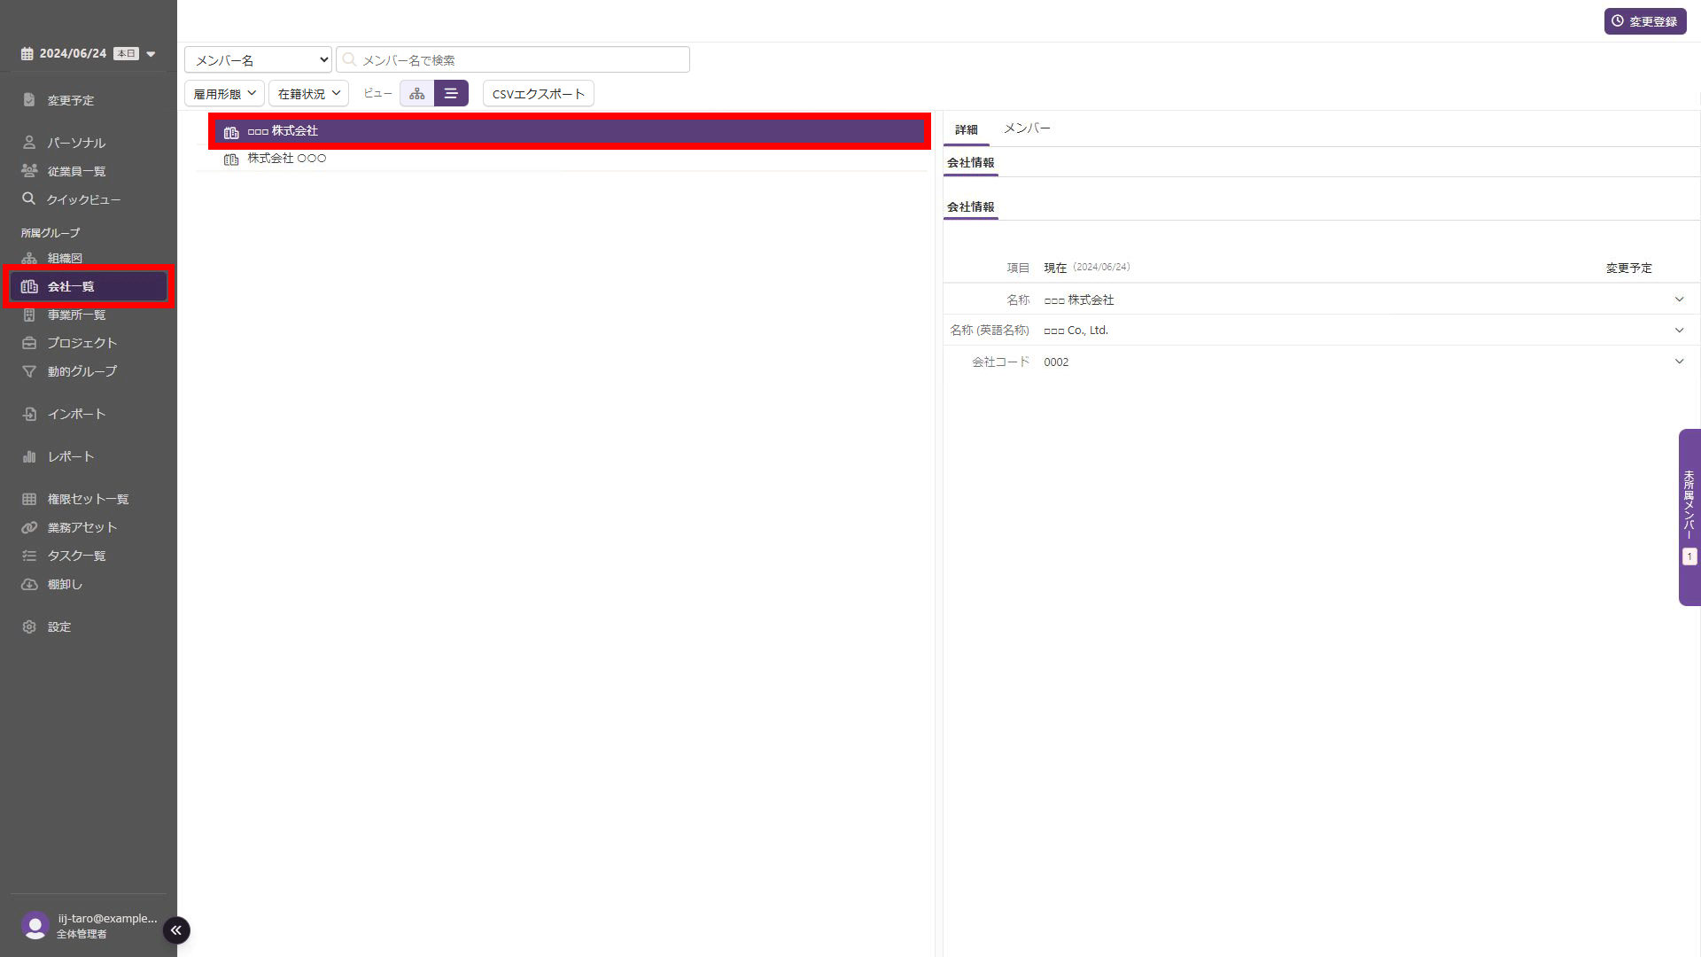Click the インポート icon
1701x957 pixels.
tap(29, 414)
